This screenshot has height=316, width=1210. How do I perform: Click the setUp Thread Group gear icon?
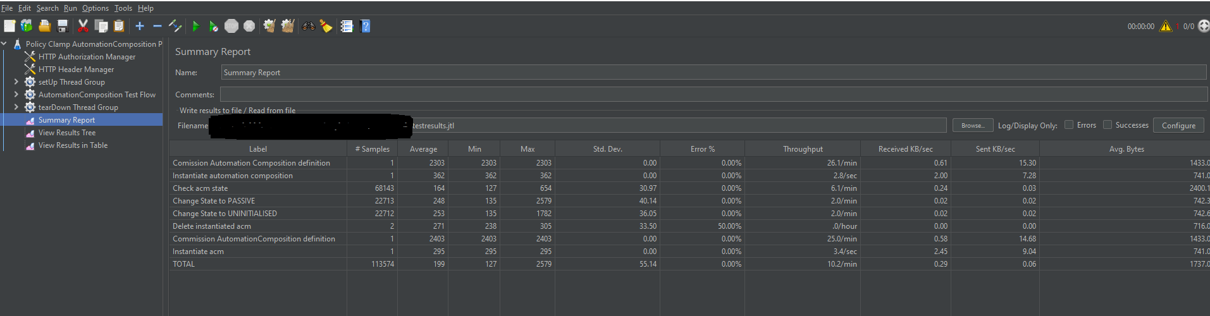pyautogui.click(x=30, y=82)
